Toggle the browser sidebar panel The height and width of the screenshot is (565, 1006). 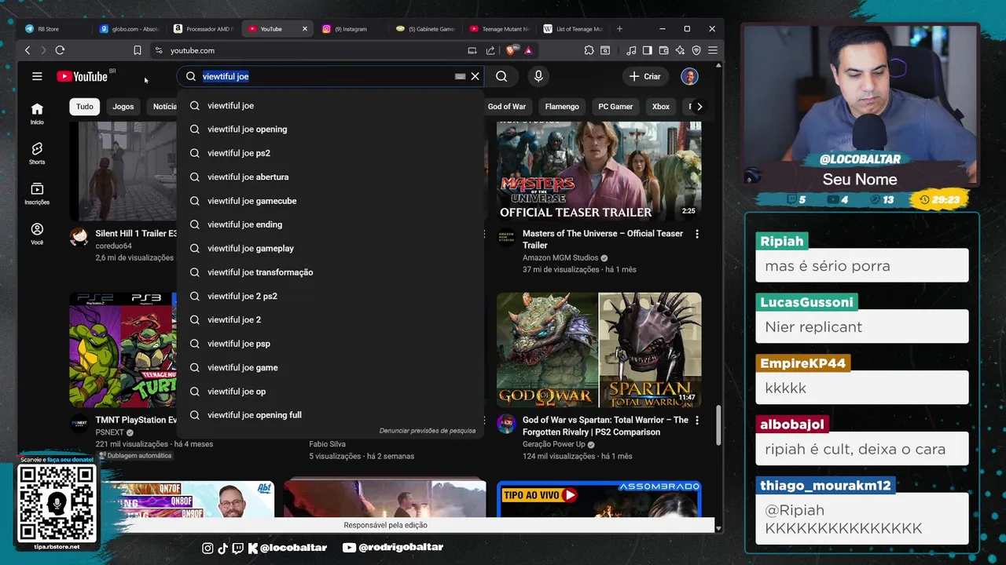click(x=648, y=50)
